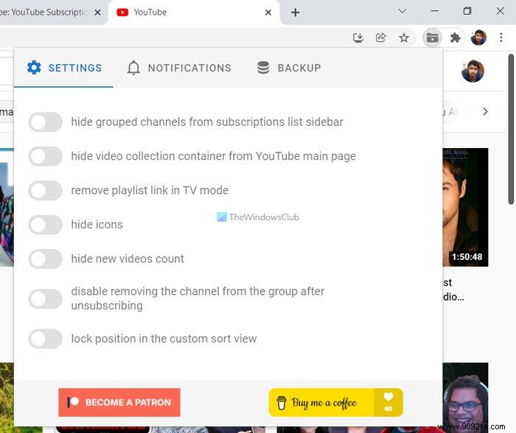
Task: Toggle hide grouped channels from subscriptions sidebar
Action: click(45, 122)
